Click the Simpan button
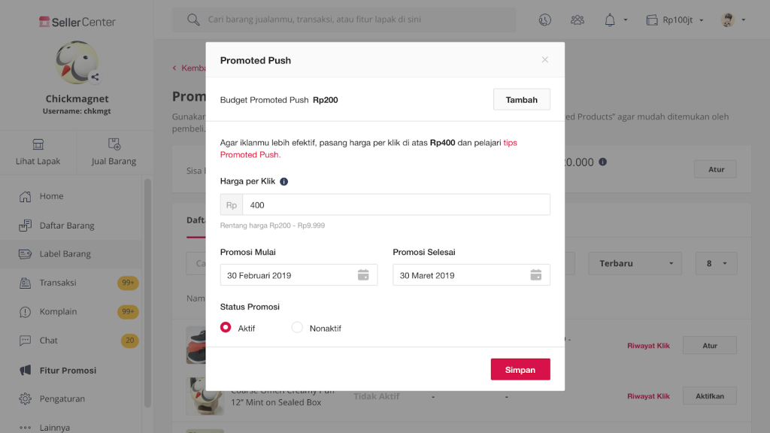This screenshot has width=770, height=433. click(x=520, y=369)
